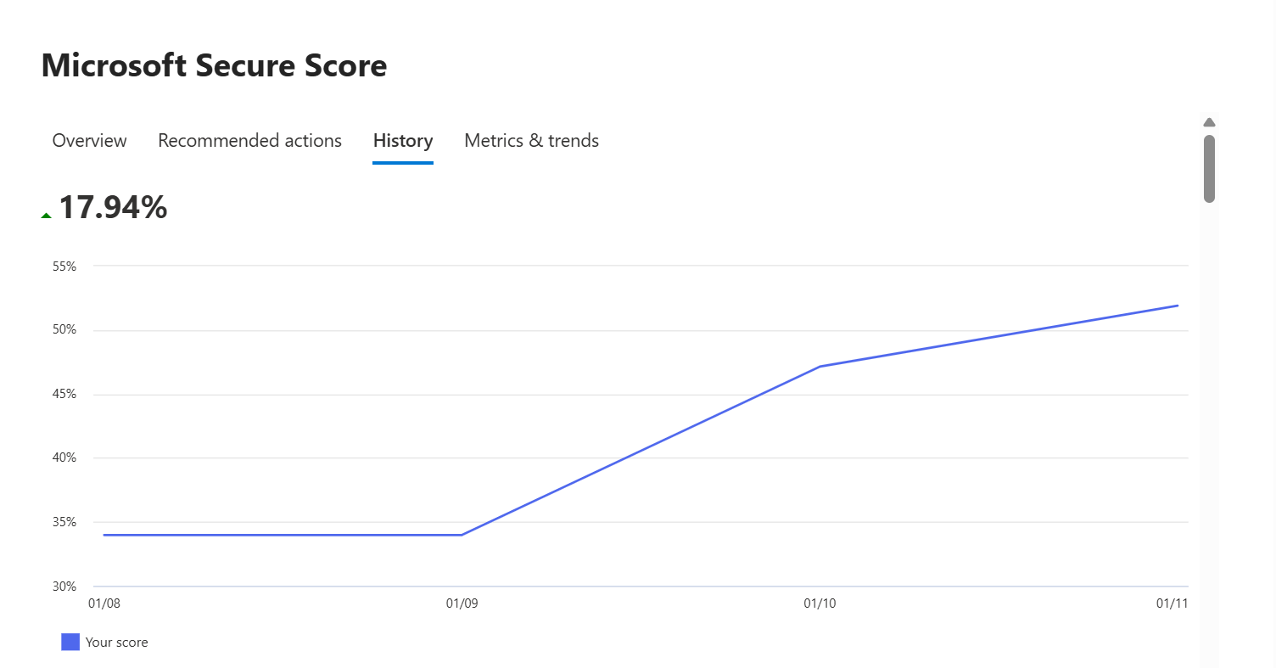Click the Your score legend swatch
Viewport: 1276px width, 668px height.
70,643
